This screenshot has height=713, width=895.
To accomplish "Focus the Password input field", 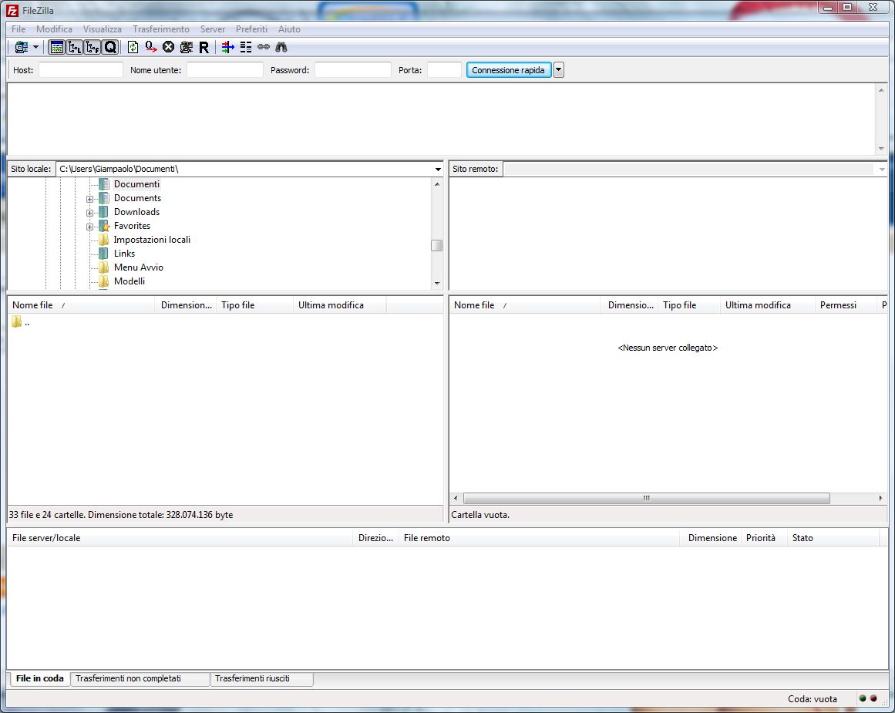I will click(x=353, y=70).
